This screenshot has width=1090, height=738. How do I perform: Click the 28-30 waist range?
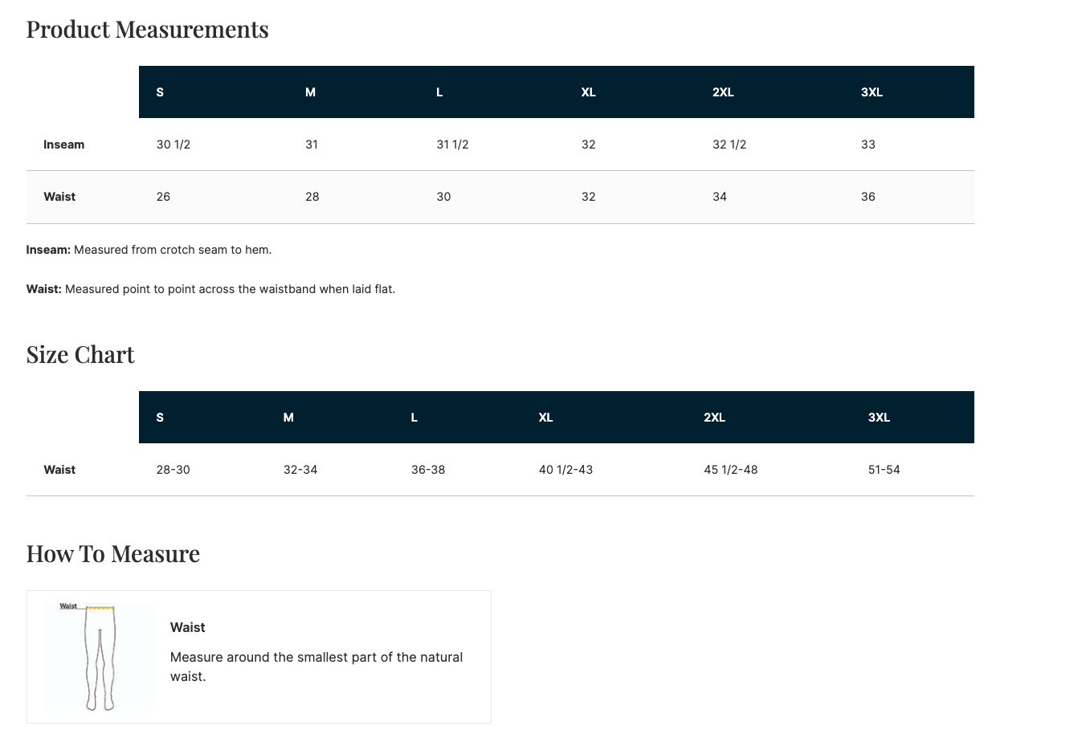pyautogui.click(x=174, y=470)
